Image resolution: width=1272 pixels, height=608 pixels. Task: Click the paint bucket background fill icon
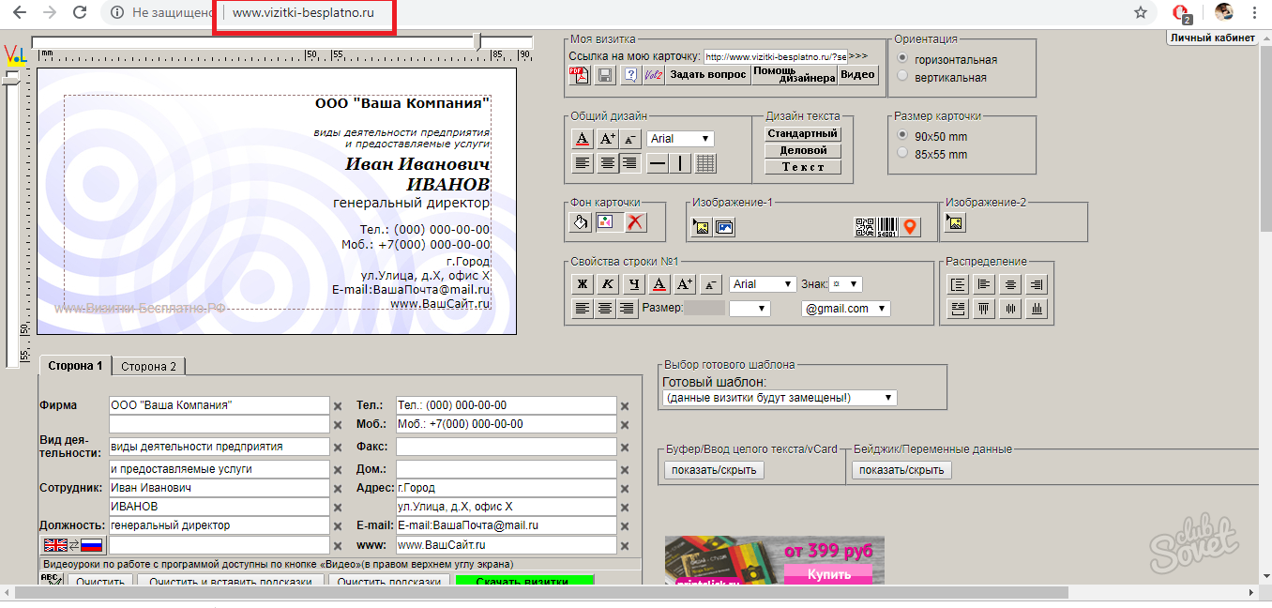(x=582, y=222)
